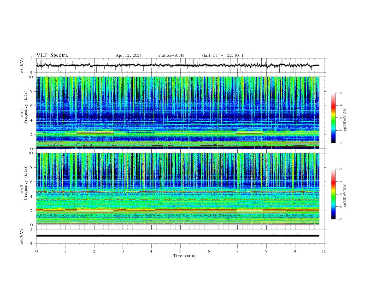Click the "-4" tick on lower colorbar
The image size is (365, 282).
pos(340,182)
